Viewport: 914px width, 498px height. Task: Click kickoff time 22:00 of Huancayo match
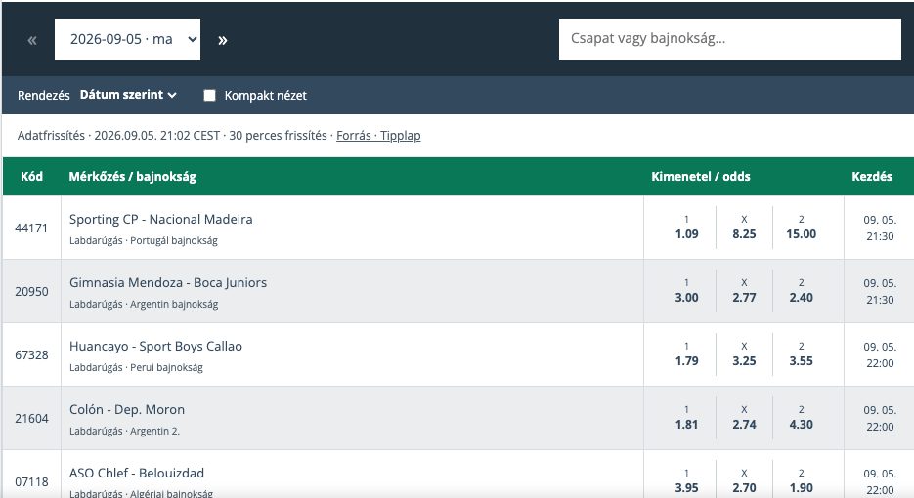[x=880, y=363]
